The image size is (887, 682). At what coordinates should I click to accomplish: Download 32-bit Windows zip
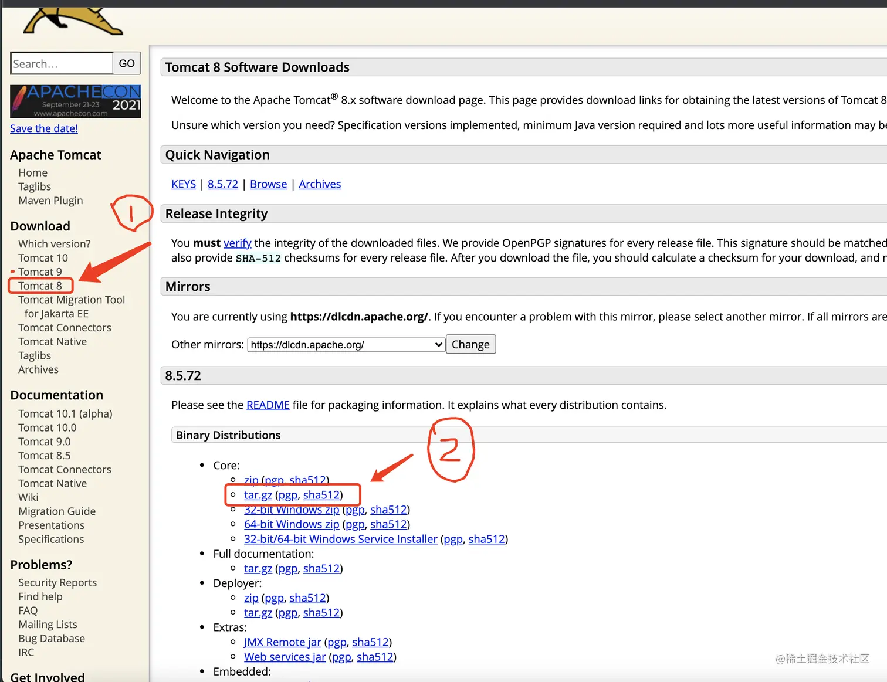[x=292, y=510]
